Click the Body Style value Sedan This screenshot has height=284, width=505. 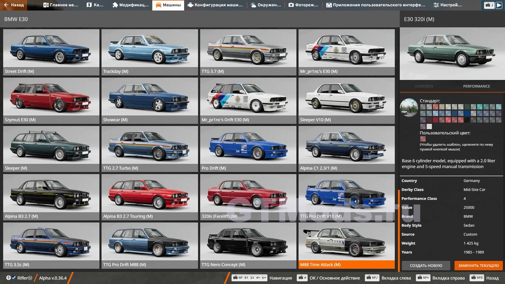[469, 225]
